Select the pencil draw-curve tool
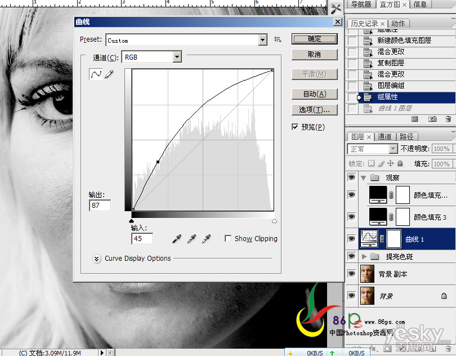This screenshot has height=356, width=456. pos(109,74)
